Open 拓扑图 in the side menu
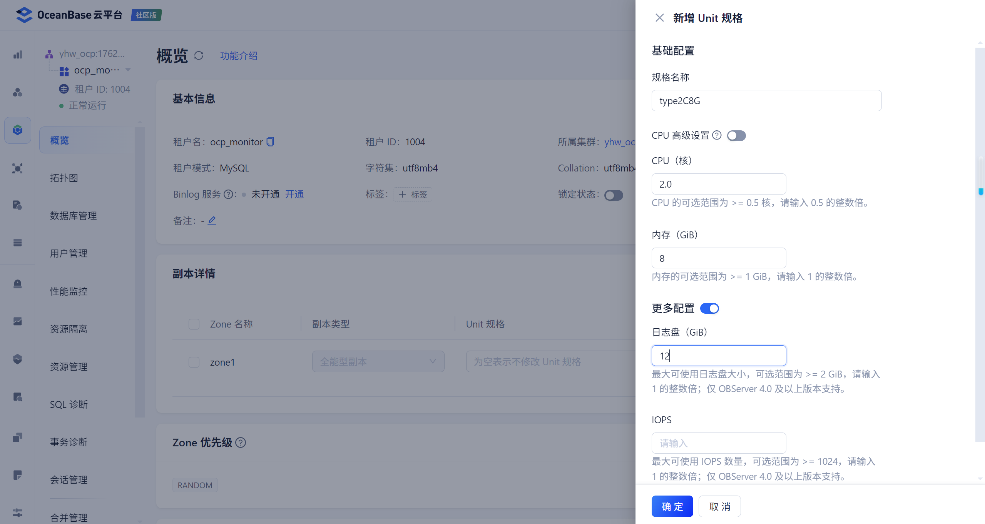 (64, 178)
